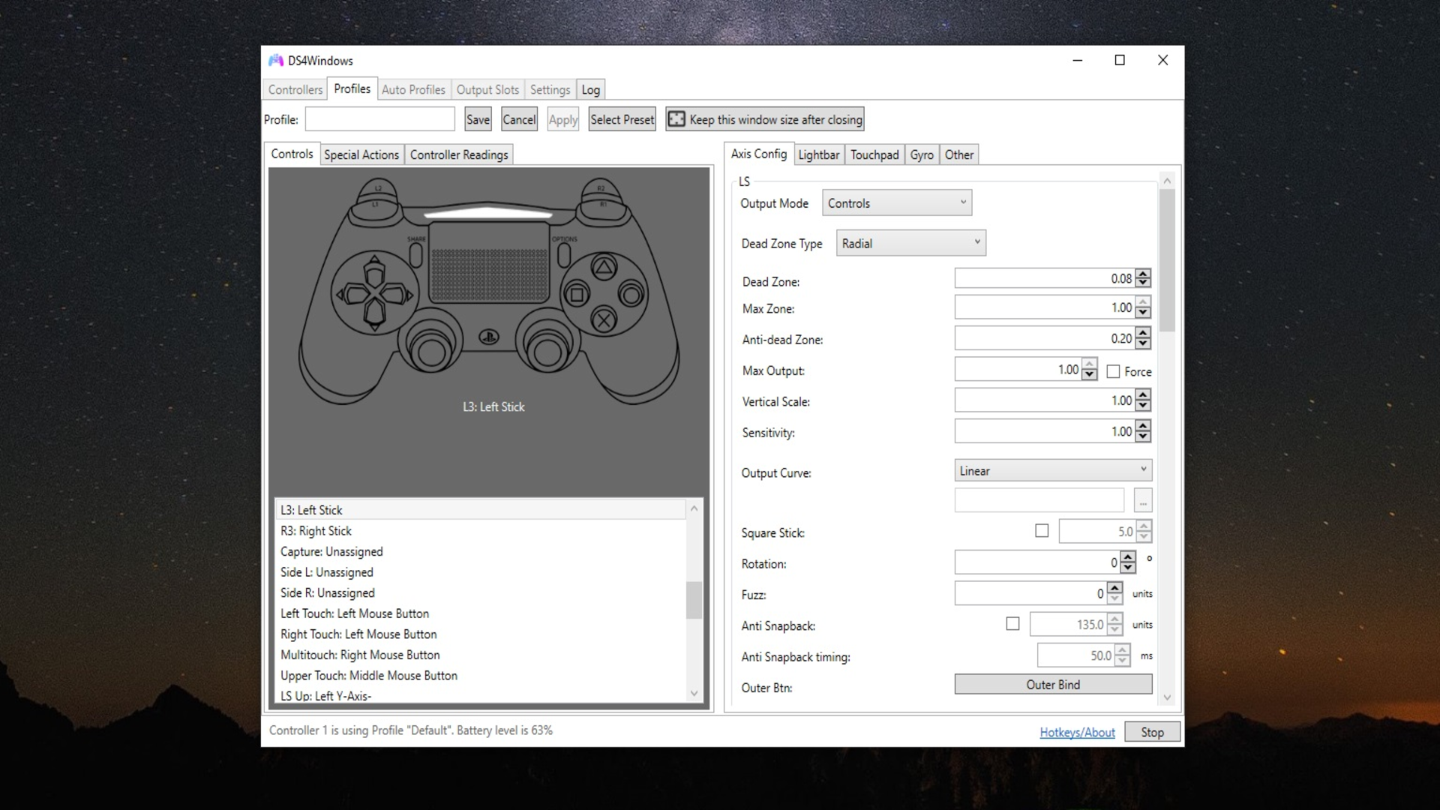Switch to the Lightbar tab
The width and height of the screenshot is (1440, 810).
[818, 154]
